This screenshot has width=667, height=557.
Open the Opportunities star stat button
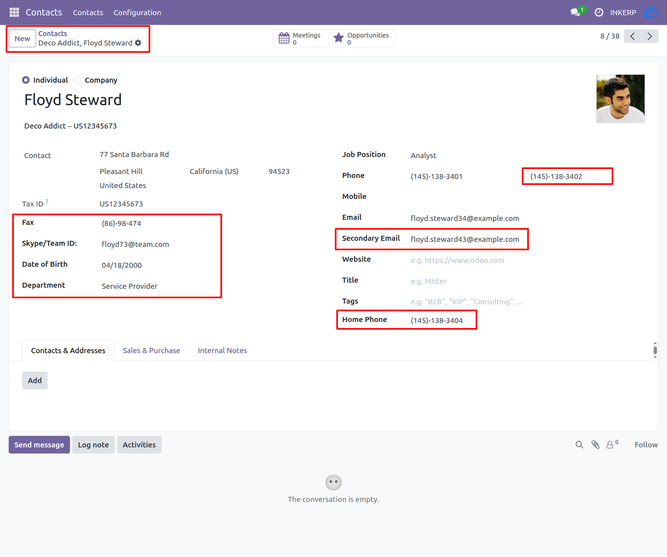(x=361, y=38)
